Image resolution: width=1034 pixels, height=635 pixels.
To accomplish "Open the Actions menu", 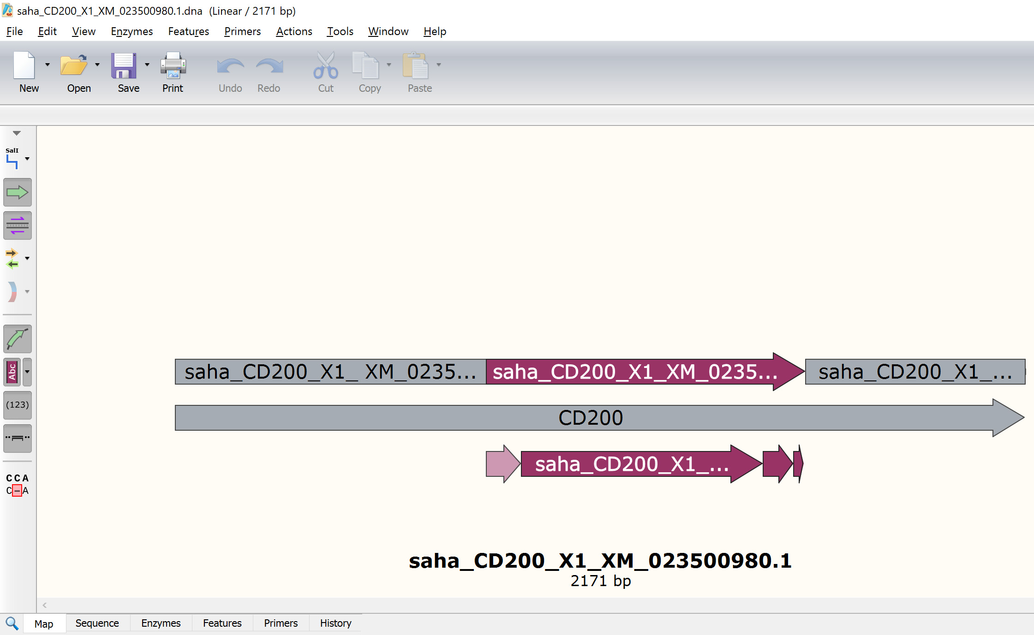I will [x=294, y=31].
